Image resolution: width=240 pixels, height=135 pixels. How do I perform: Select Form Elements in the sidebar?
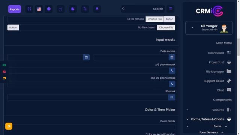(x=208, y=132)
